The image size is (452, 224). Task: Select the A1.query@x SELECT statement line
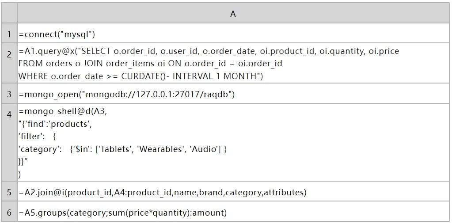(209, 51)
